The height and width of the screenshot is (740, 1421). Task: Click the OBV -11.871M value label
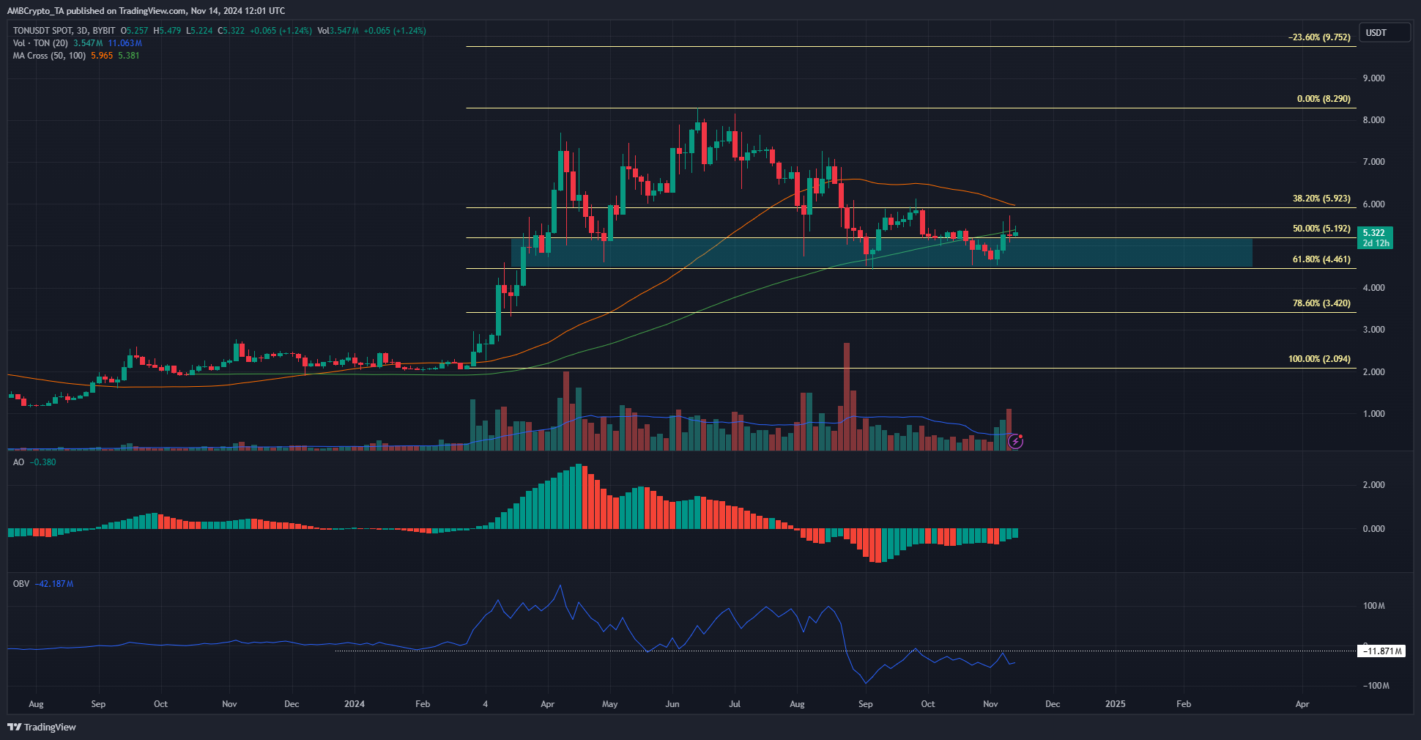point(1381,651)
